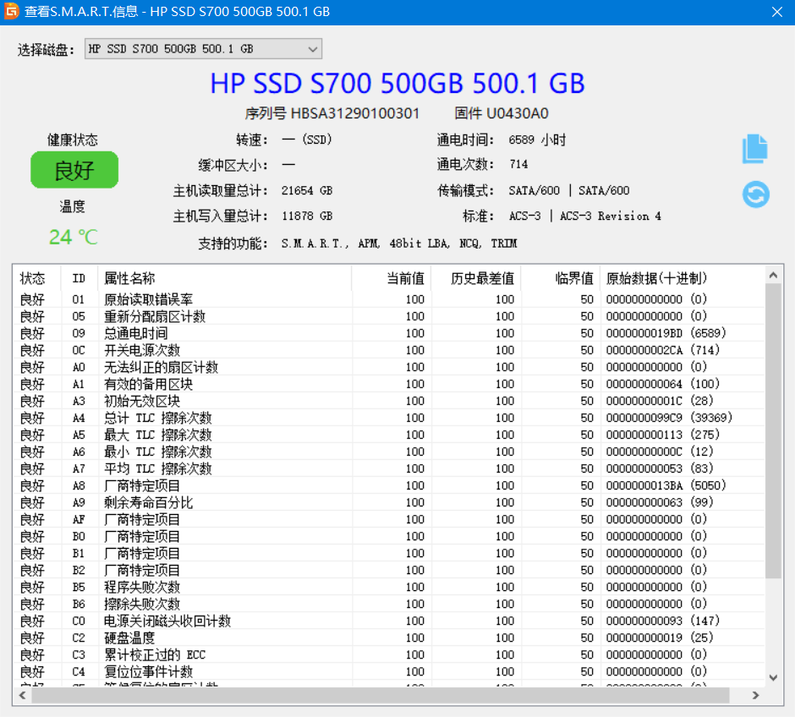Click the green 良好 health status badge
Image resolution: width=795 pixels, height=717 pixels.
pyautogui.click(x=74, y=170)
